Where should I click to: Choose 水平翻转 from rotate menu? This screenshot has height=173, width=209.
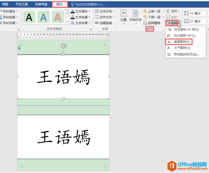click(186, 48)
